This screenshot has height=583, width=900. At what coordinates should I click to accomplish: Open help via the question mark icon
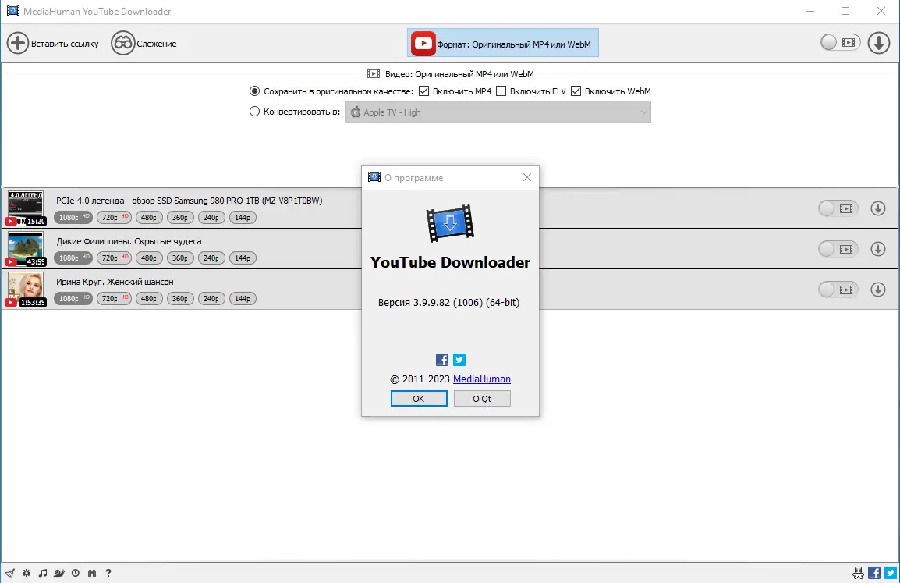click(108, 572)
